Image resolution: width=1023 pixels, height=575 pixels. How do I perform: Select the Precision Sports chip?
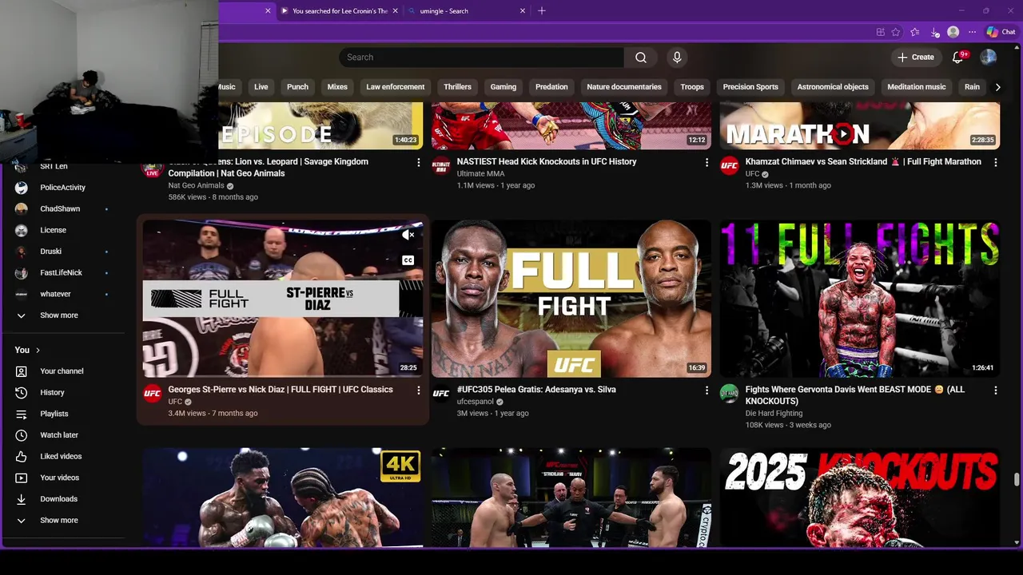tap(750, 87)
